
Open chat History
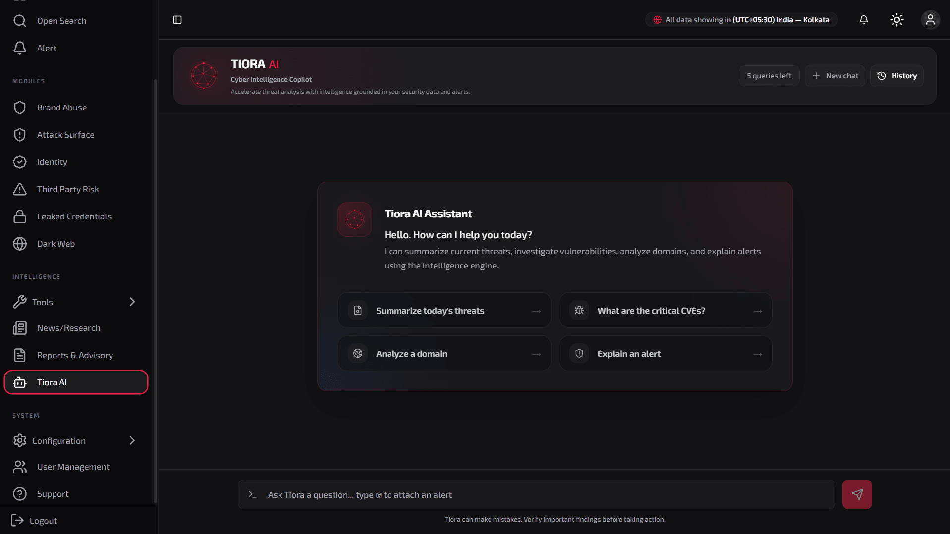click(897, 76)
